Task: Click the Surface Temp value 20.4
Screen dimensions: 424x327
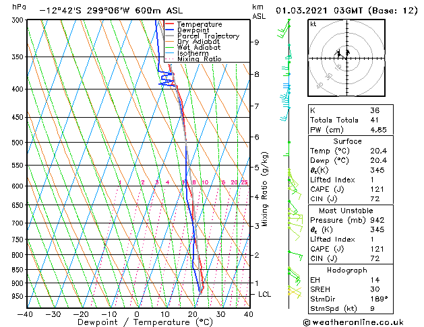Action: pos(378,151)
